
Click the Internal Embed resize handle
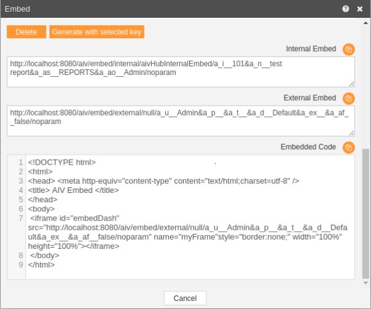(x=351, y=84)
